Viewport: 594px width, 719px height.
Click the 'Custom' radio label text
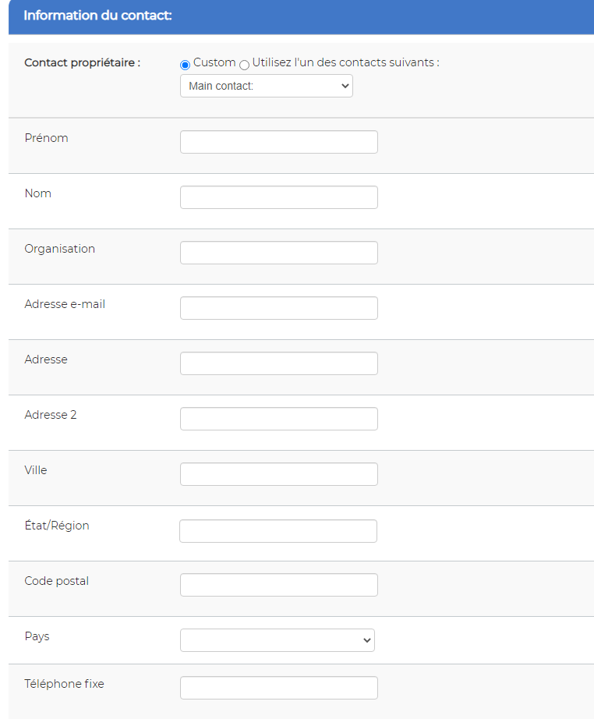coord(214,62)
